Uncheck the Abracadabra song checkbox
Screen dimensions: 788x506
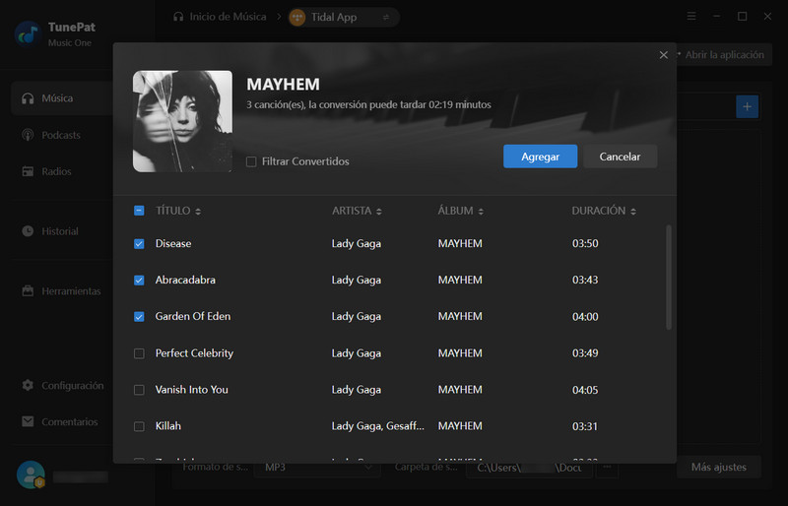pyautogui.click(x=139, y=280)
